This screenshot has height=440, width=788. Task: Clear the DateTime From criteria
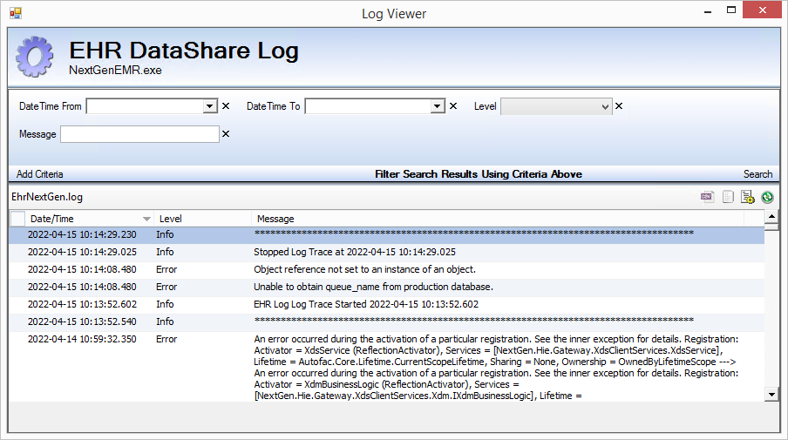pos(226,106)
